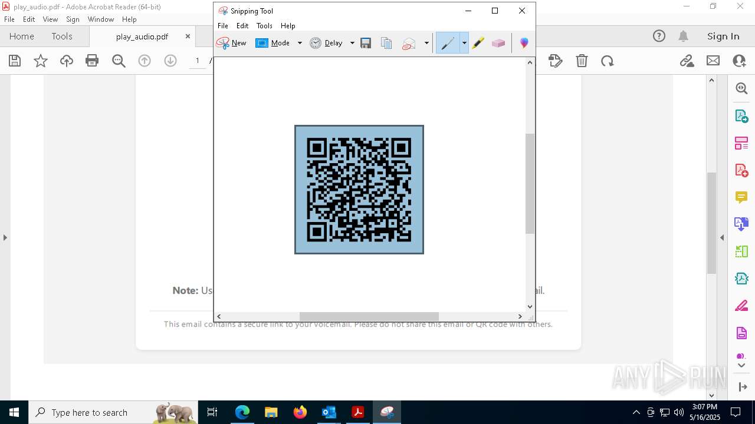Open Windows Start menu
Screen dimensions: 755x424
[x=14, y=412]
